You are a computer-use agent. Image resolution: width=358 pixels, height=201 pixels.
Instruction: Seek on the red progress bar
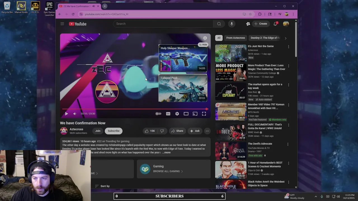point(135,109)
